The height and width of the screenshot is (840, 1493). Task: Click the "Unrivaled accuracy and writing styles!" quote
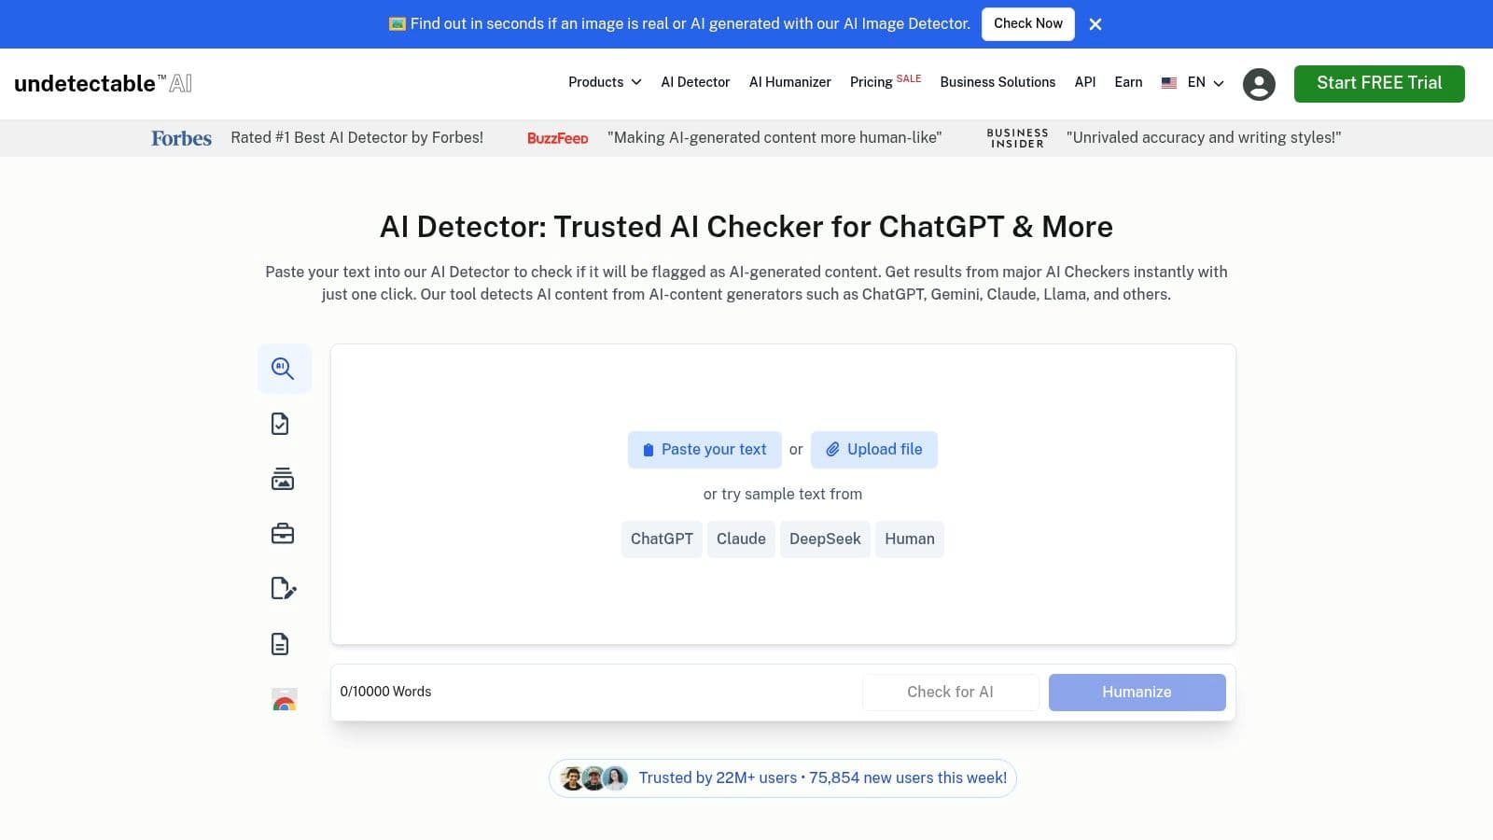point(1204,138)
